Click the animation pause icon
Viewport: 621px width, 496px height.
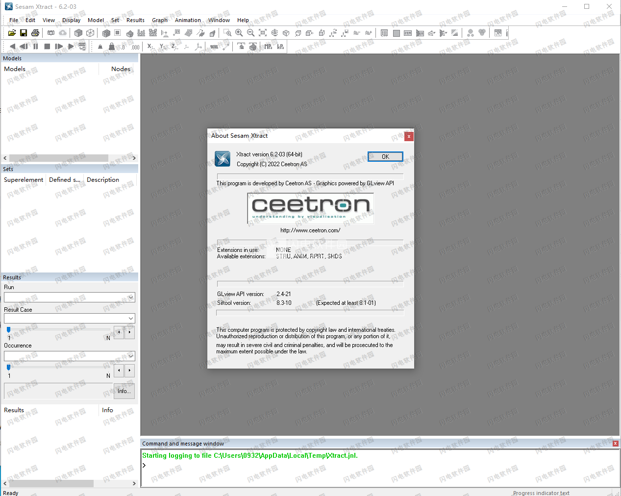point(35,47)
